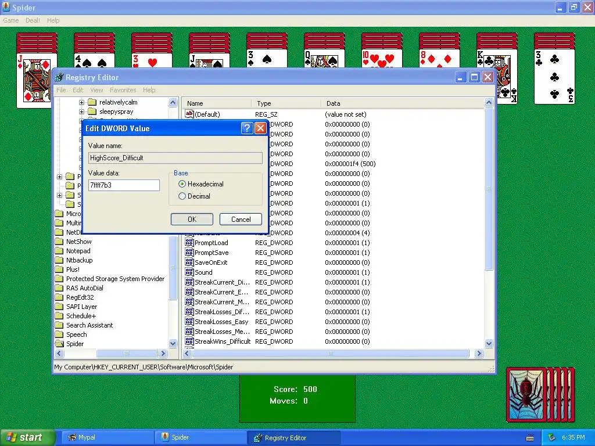
Task: Select StreakCurrent_E... value icon
Action: (189, 292)
